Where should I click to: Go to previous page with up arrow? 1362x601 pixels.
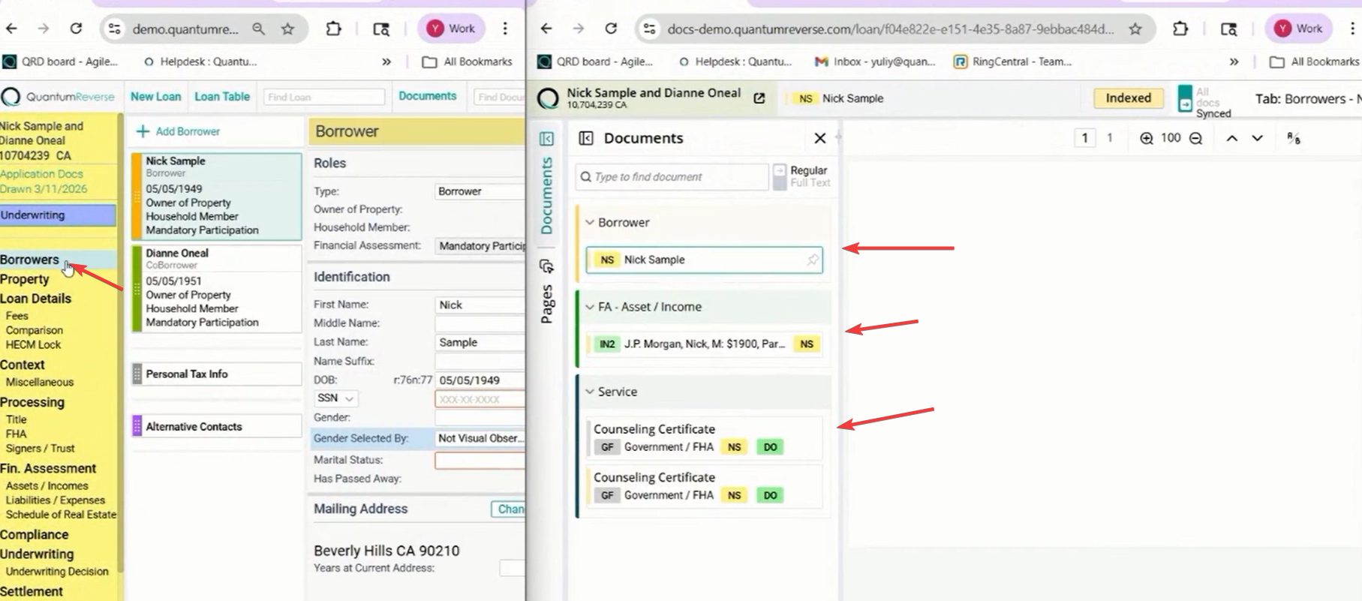1231,138
